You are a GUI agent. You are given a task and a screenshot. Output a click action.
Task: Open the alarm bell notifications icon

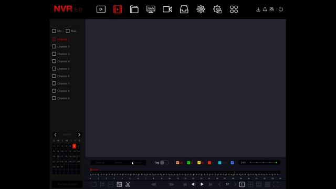coord(265,9)
